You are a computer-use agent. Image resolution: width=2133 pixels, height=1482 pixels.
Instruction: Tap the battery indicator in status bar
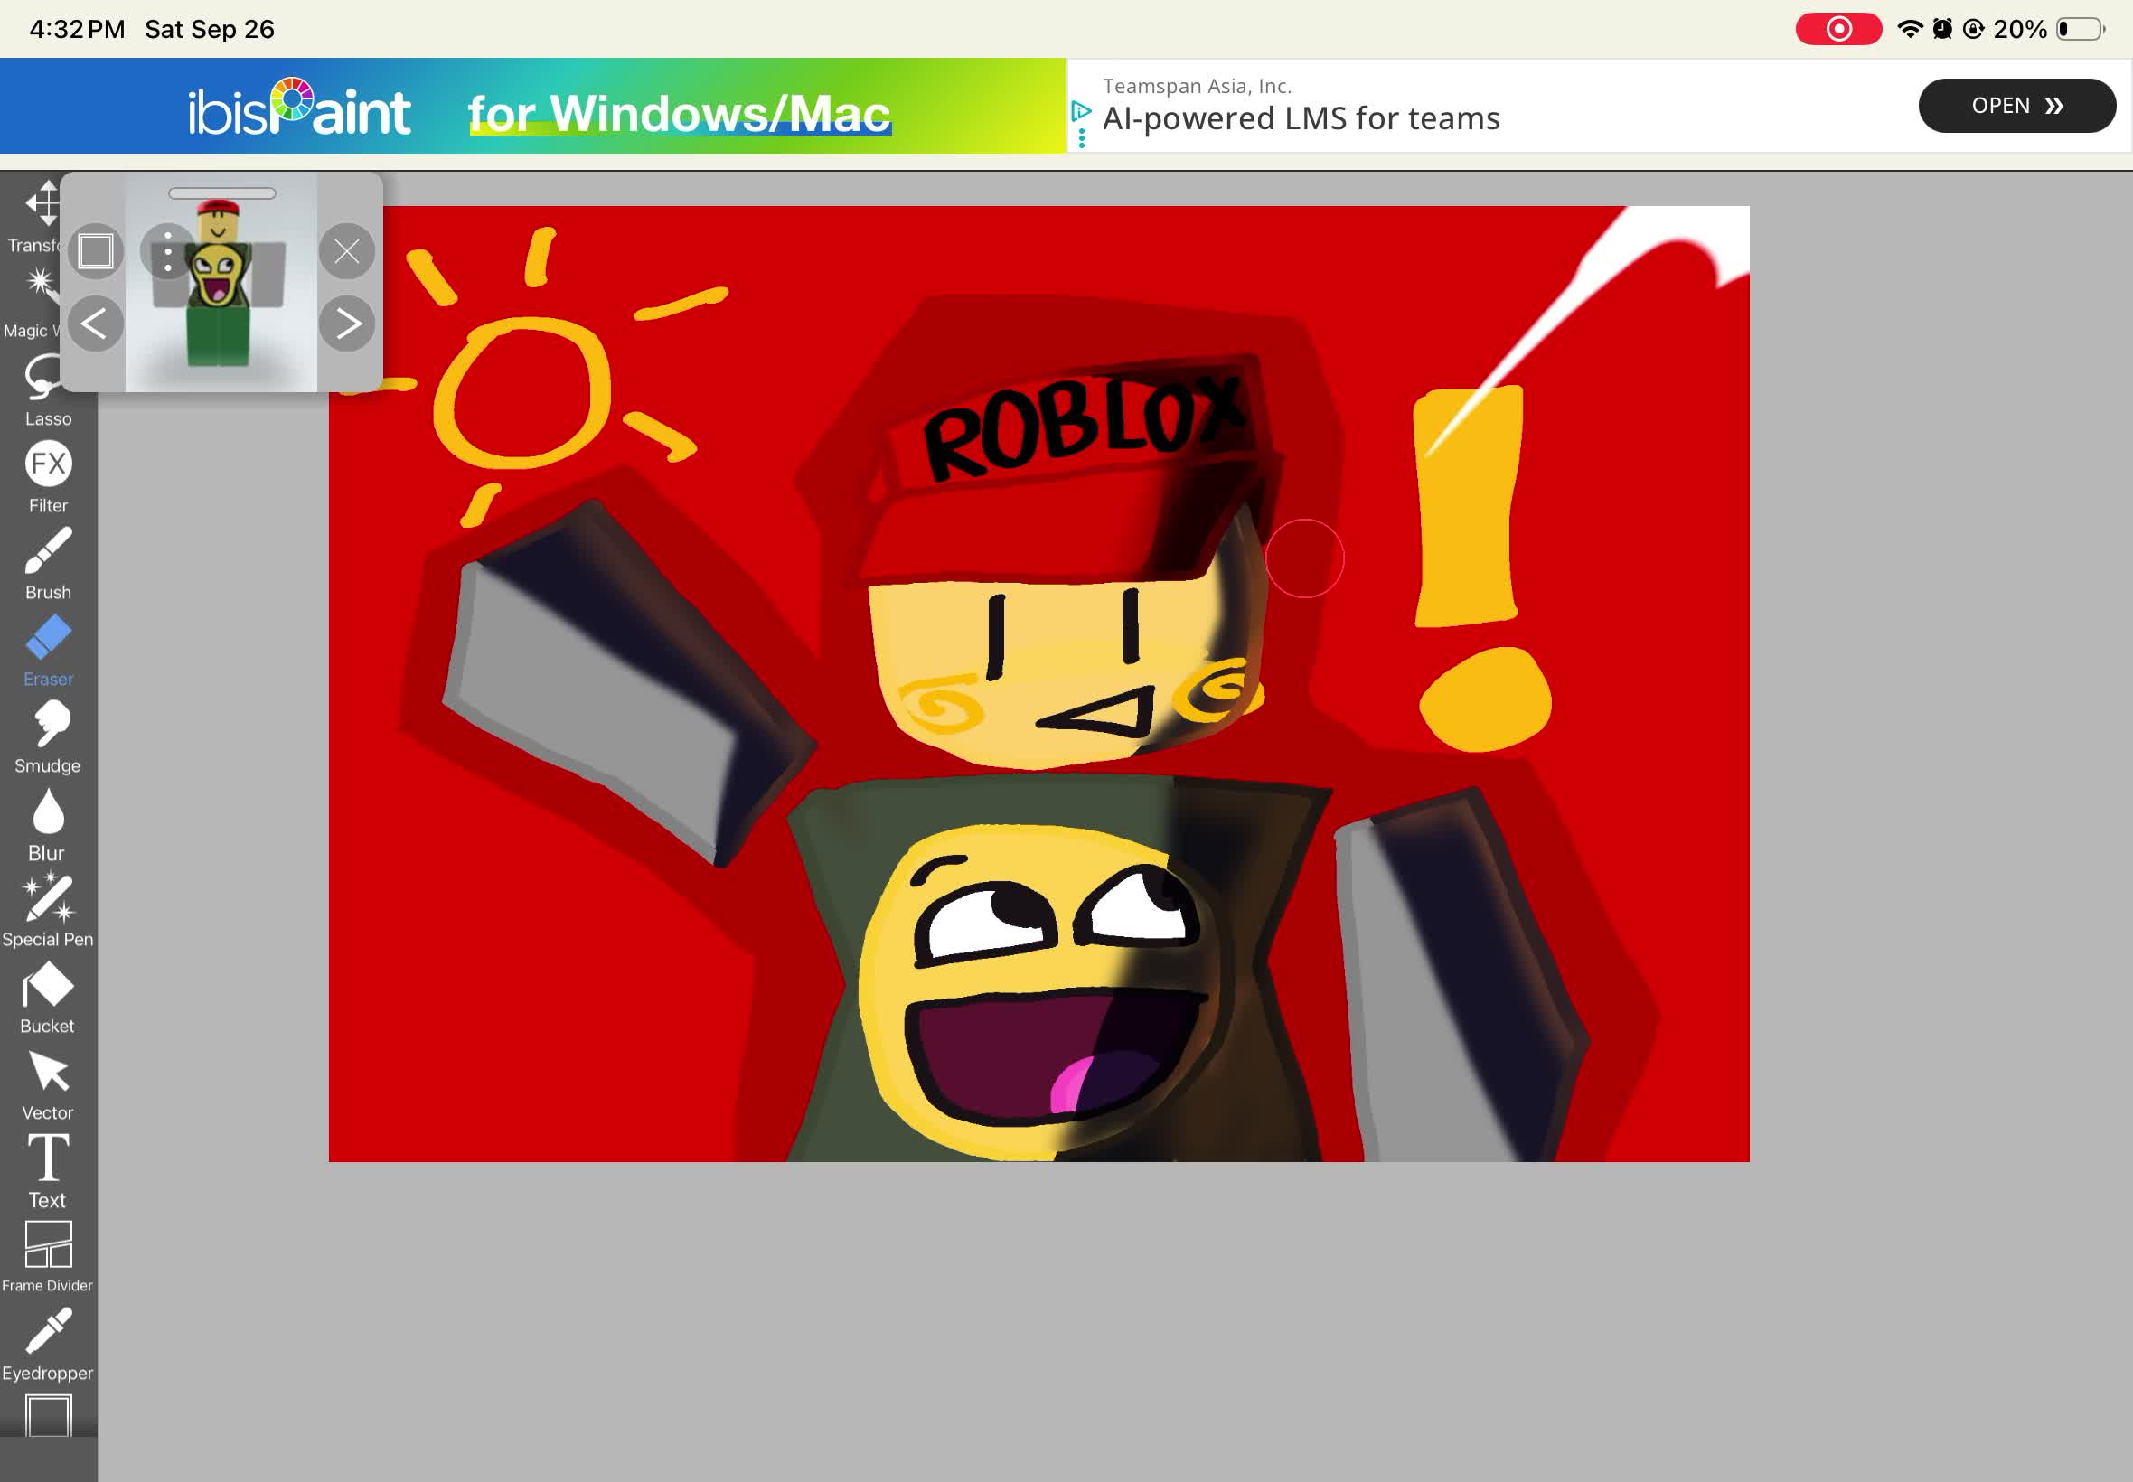click(x=2081, y=29)
